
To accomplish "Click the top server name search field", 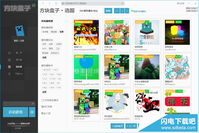I will tap(93, 4).
